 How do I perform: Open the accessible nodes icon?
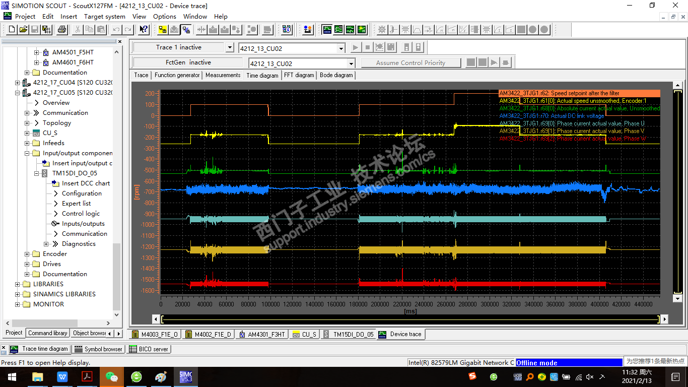(x=287, y=30)
